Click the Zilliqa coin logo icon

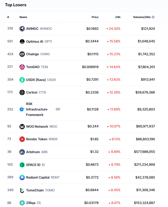tap(22, 203)
